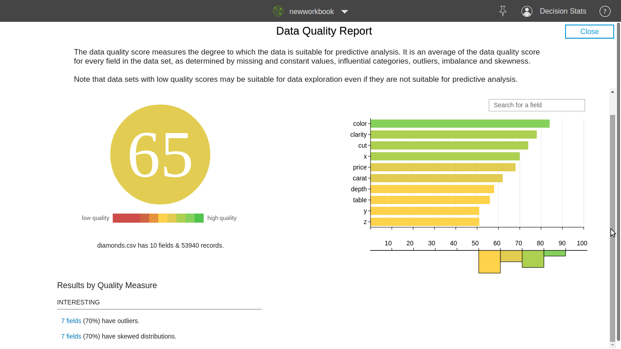Click the workbook logo icon

[278, 11]
